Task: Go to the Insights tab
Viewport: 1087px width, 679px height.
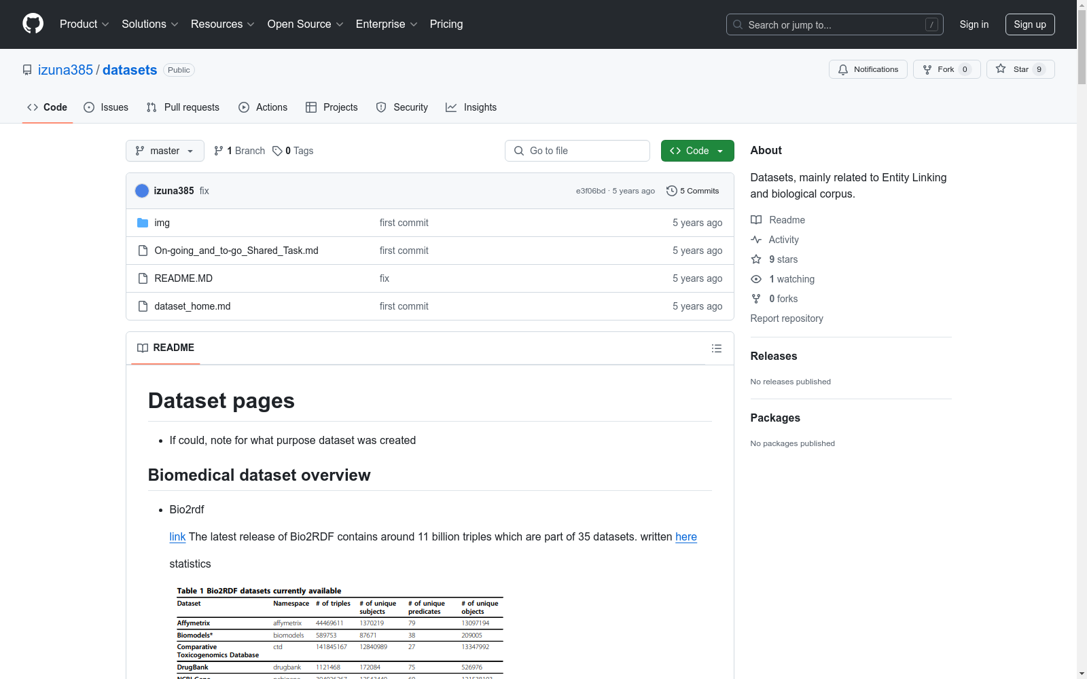Action: (x=471, y=107)
